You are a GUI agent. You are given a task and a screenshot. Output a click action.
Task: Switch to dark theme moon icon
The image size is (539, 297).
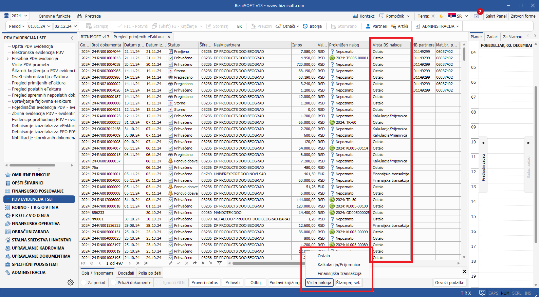(441, 16)
